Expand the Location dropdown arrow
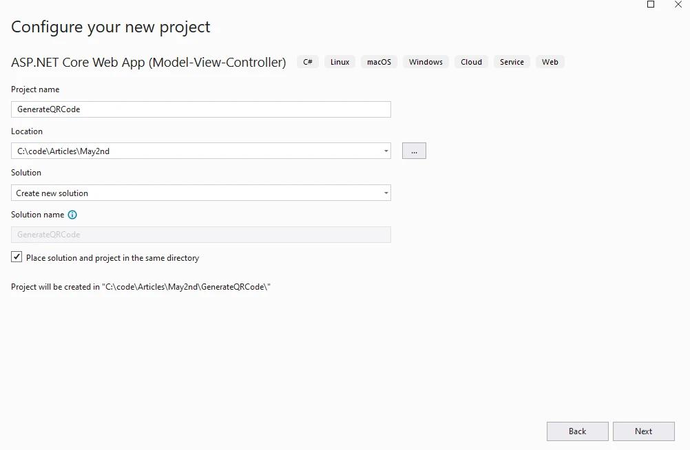Screen dimensions: 690x450 pos(386,151)
